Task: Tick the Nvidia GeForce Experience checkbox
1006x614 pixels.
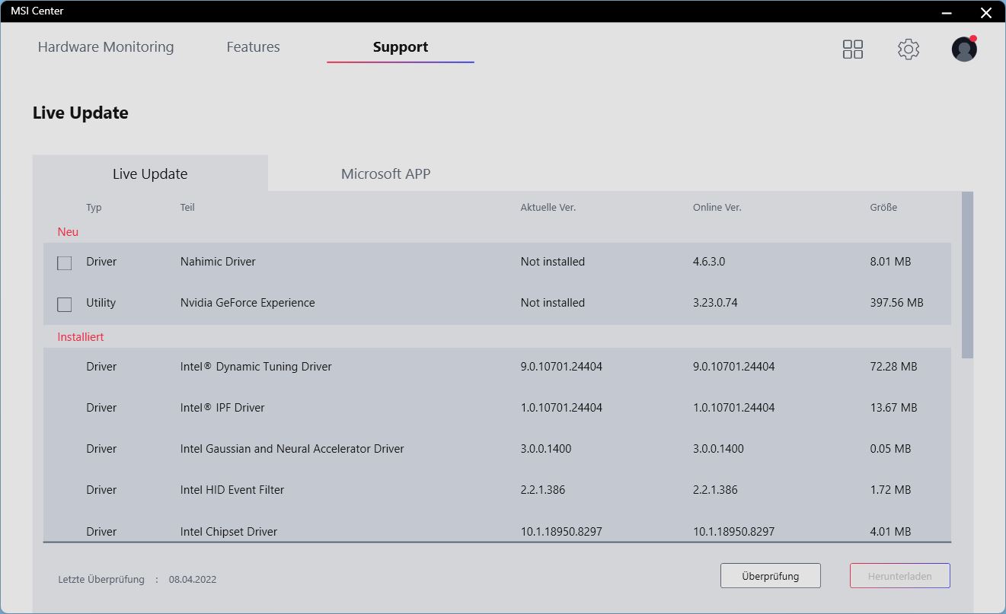Action: pos(65,304)
